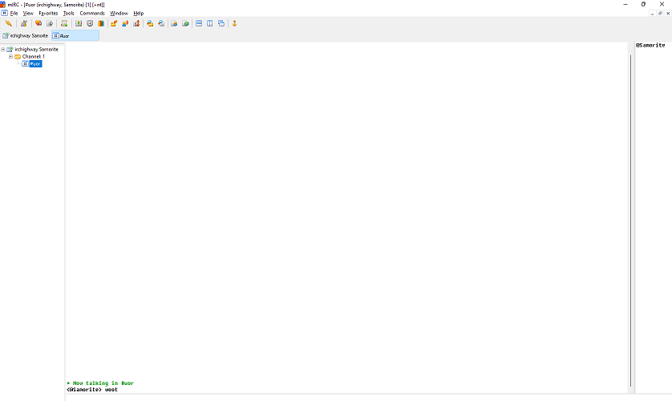This screenshot has height=401, width=672.
Task: Restore the inner #uor channel window
Action: (660, 14)
